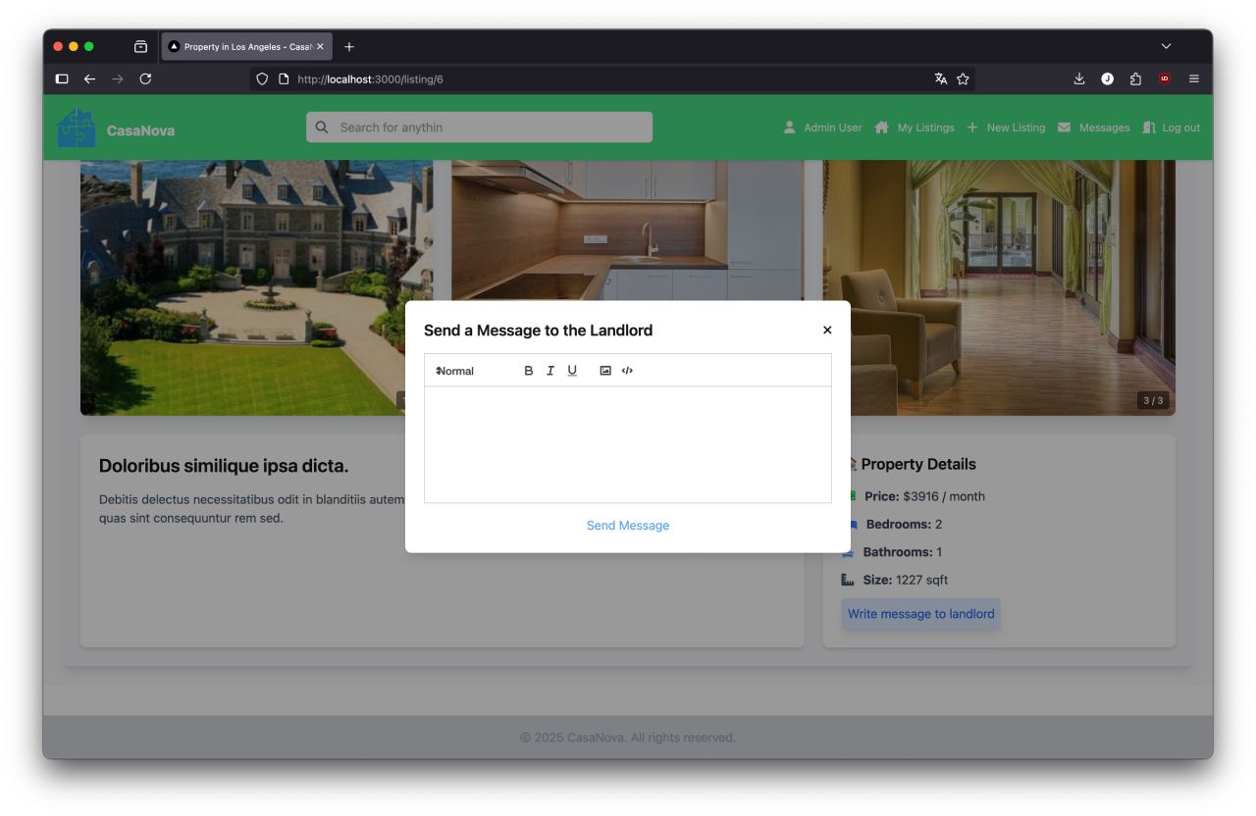Reload the page in the browser
Screen dimensions: 1256x816
(x=145, y=78)
